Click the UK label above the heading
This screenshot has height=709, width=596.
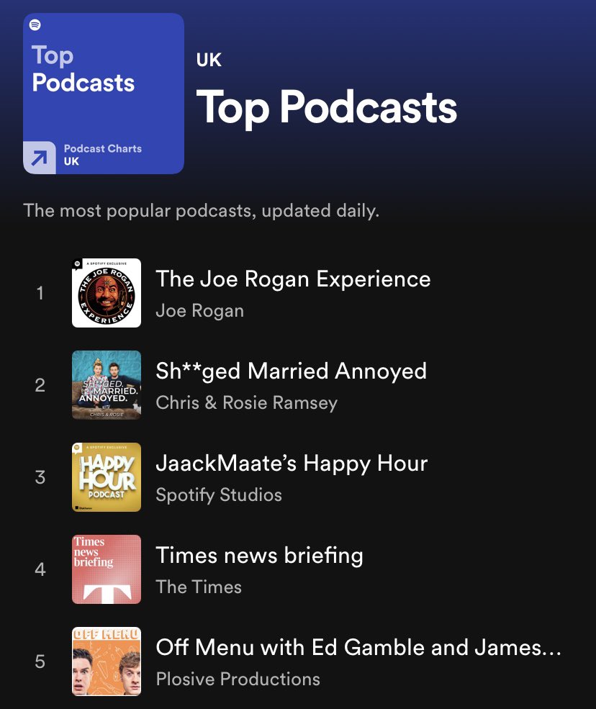[209, 60]
